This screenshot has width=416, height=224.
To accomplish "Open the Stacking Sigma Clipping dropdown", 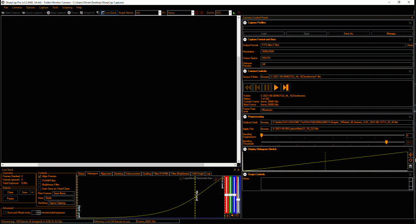I will coord(61,203).
